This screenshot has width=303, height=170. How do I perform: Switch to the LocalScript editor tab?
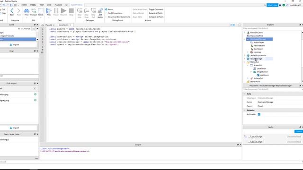click(63, 25)
